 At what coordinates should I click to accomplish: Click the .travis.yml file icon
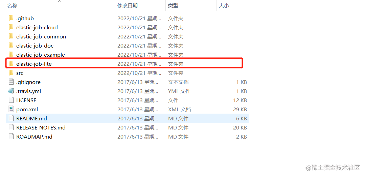click(x=11, y=91)
